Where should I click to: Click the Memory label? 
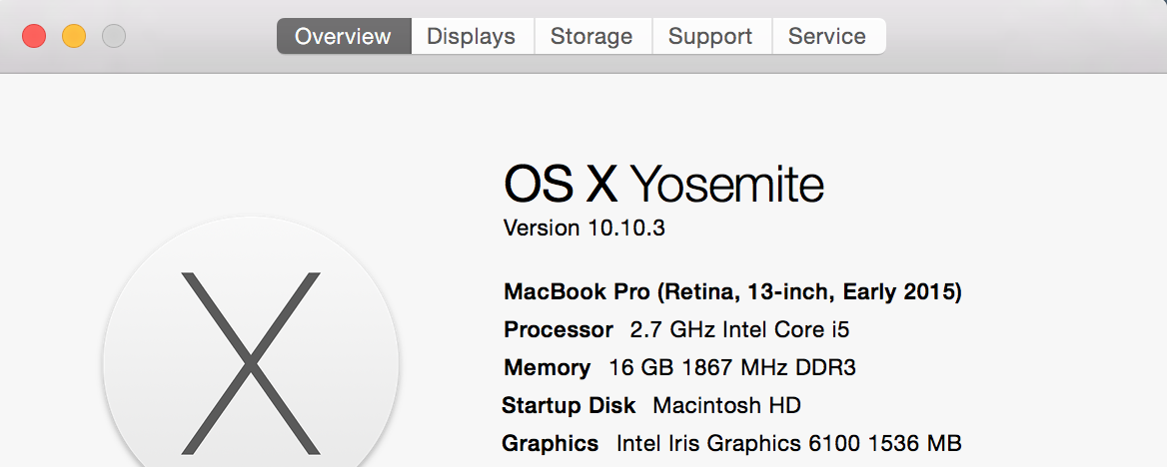[547, 368]
